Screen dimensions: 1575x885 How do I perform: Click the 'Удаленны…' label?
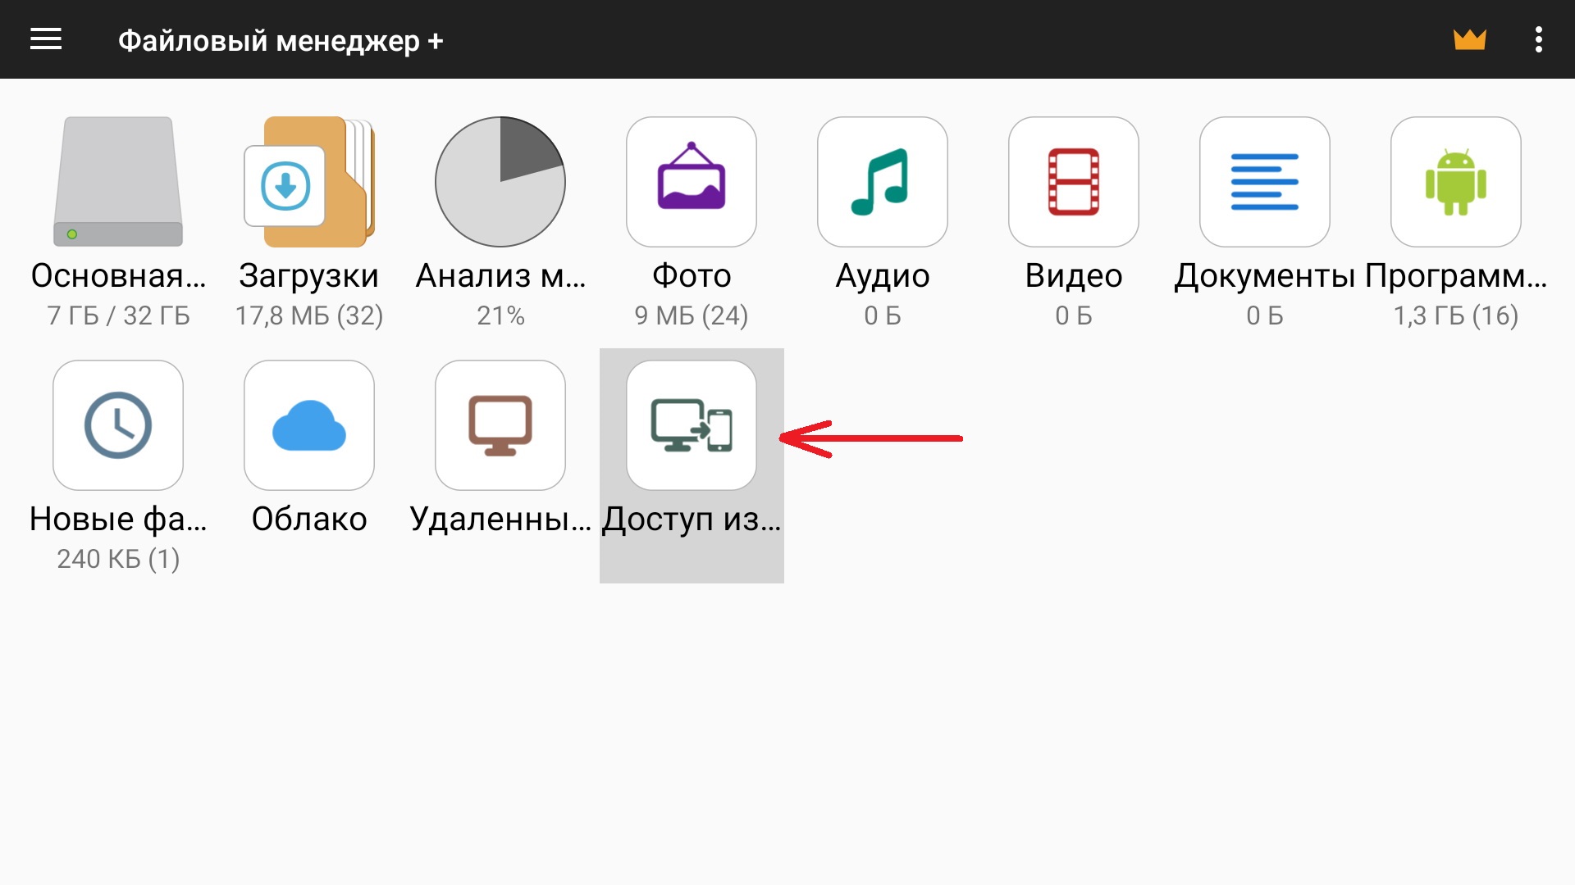pyautogui.click(x=500, y=520)
